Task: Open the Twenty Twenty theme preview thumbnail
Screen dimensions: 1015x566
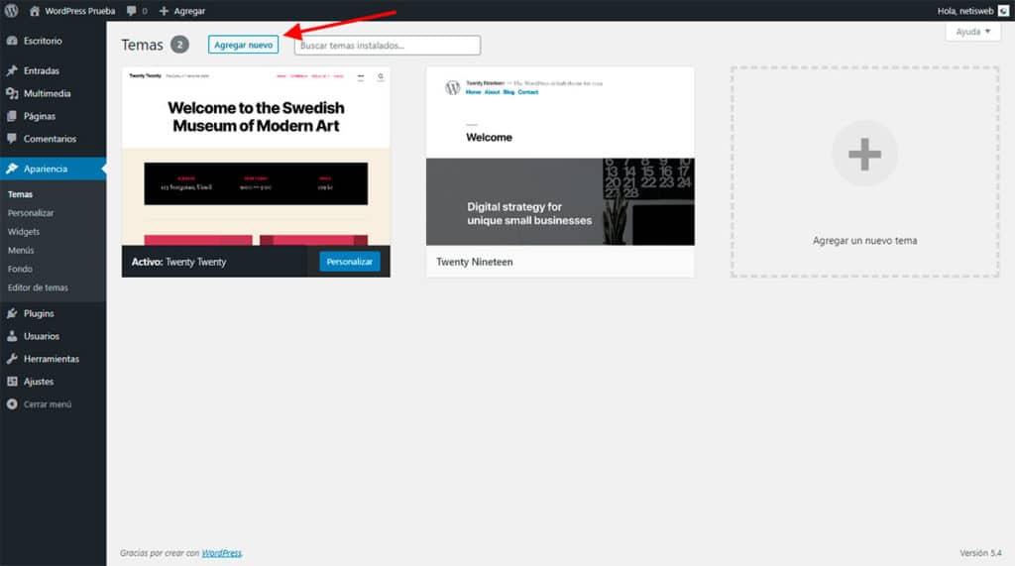Action: (256, 156)
